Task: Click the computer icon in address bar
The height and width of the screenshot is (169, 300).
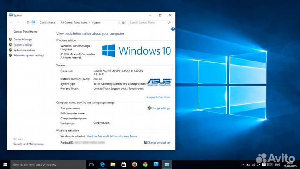Action: tap(33, 23)
